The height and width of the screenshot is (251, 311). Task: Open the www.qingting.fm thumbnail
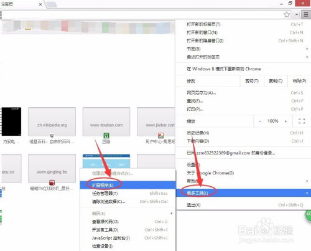coord(52,168)
